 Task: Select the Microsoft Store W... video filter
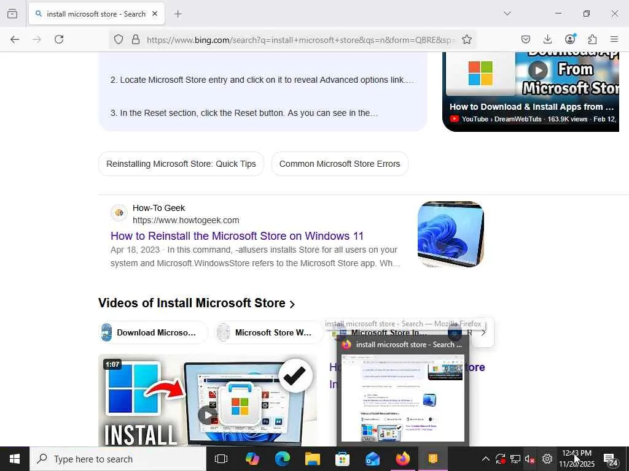(x=270, y=332)
